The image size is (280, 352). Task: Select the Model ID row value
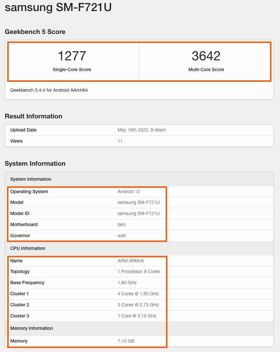tap(138, 213)
